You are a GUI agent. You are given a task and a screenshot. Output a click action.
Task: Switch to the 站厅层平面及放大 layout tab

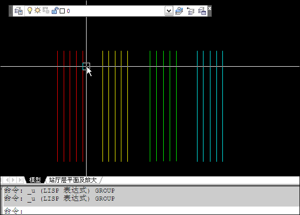pos(73,180)
